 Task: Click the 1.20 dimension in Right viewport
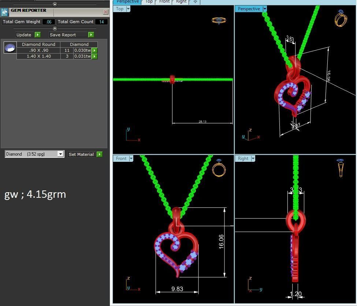point(295,294)
